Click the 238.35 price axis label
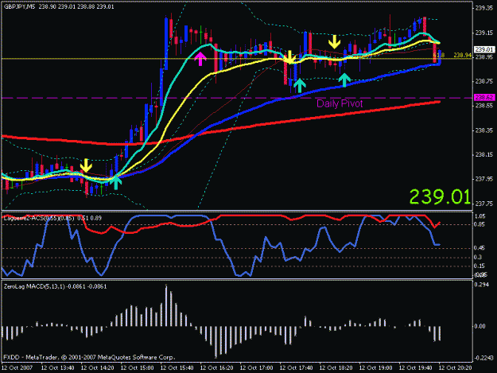Screen dimensions: 497x373 (x=484, y=130)
